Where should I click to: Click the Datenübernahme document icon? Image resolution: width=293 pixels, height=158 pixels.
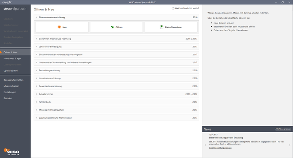tap(162, 27)
